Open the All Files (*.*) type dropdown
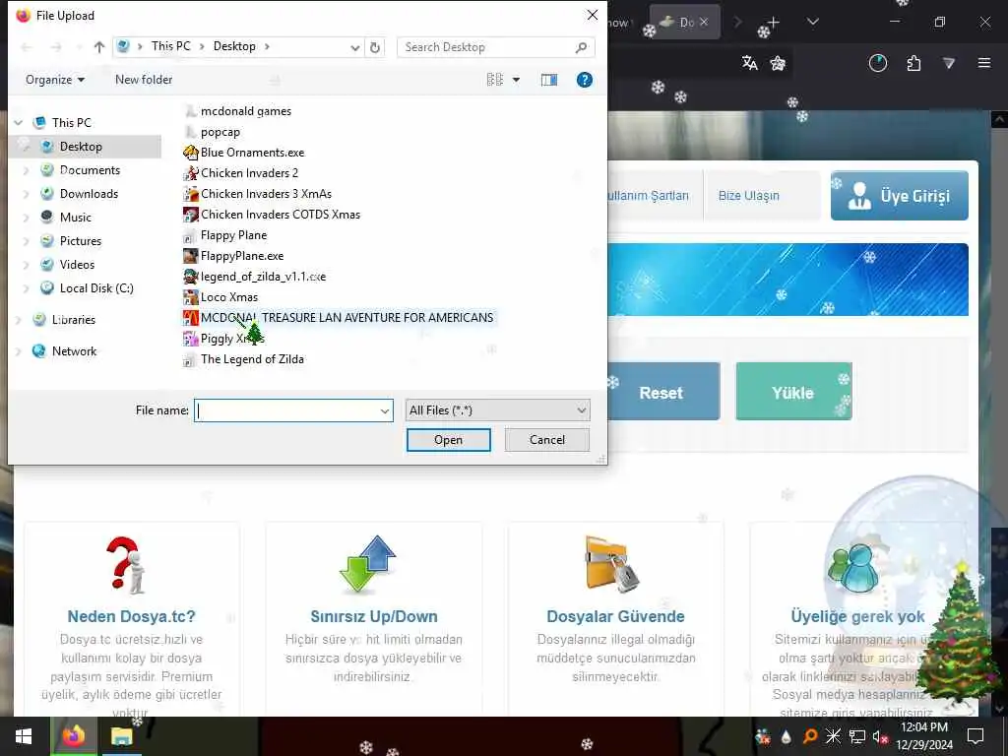The image size is (1008, 756). point(497,410)
